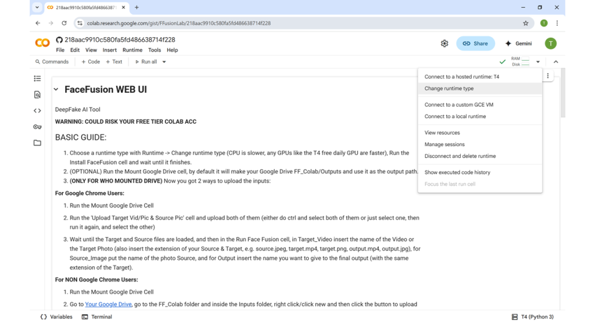Open secrets key sidebar icon
Viewport: 595px width, 334px height.
click(37, 127)
